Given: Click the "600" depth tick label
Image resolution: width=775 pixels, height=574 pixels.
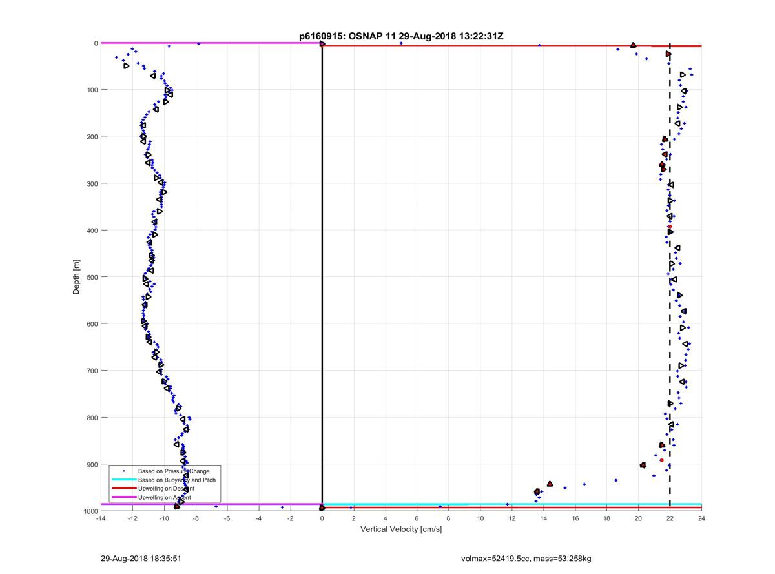Looking at the screenshot, I should [92, 324].
